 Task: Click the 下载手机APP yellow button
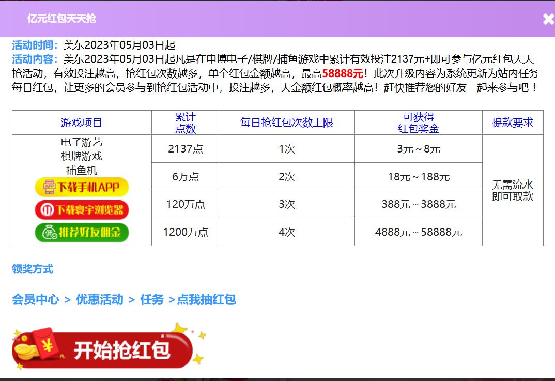click(82, 187)
